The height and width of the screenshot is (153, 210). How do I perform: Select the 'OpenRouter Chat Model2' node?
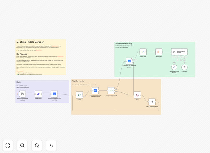(174, 67)
